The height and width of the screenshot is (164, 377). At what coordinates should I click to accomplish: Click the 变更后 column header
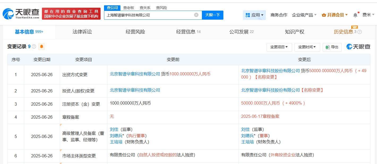pyautogui.click(x=304, y=60)
